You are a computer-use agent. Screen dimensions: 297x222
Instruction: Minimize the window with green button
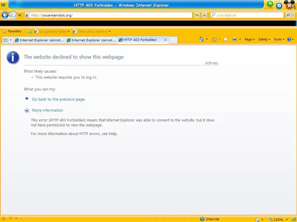[x=270, y=4]
